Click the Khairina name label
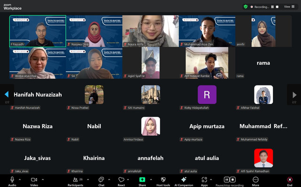This screenshot has width=301, height=187. coord(77,171)
